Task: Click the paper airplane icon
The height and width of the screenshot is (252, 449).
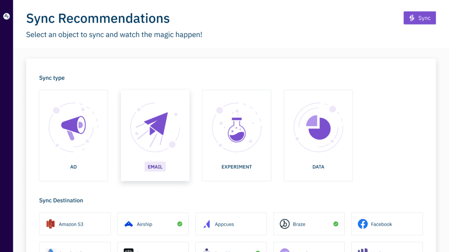Action: 155,125
